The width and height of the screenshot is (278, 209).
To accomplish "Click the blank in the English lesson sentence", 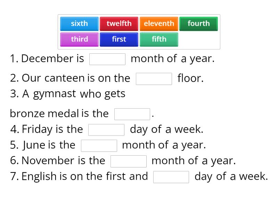I will pos(170,177).
